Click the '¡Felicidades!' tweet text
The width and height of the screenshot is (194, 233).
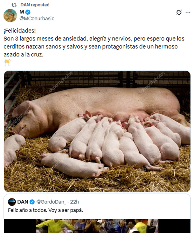coord(20,31)
